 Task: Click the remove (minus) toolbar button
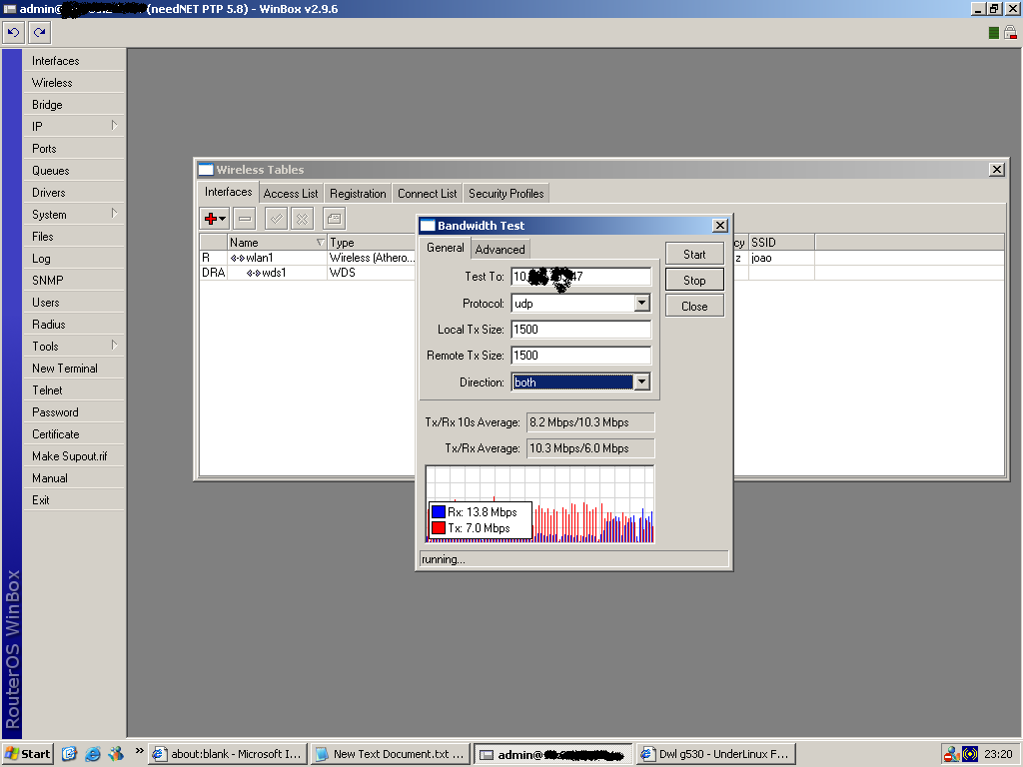[245, 218]
